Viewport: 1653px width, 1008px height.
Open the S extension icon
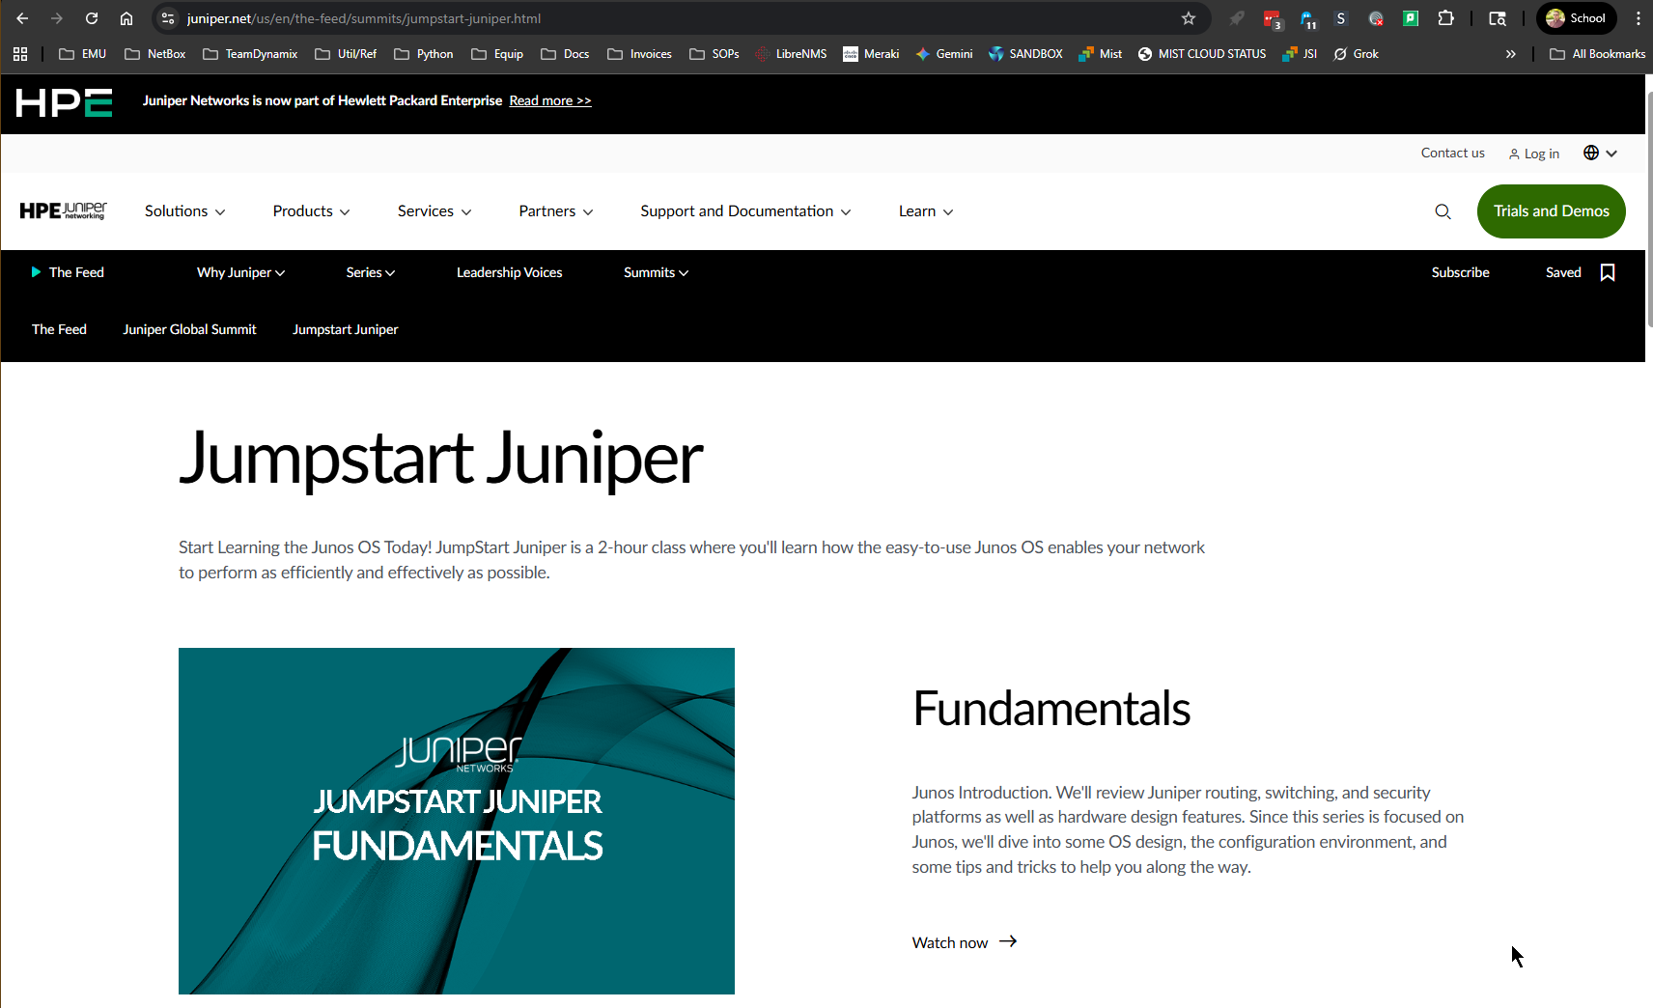1341,18
